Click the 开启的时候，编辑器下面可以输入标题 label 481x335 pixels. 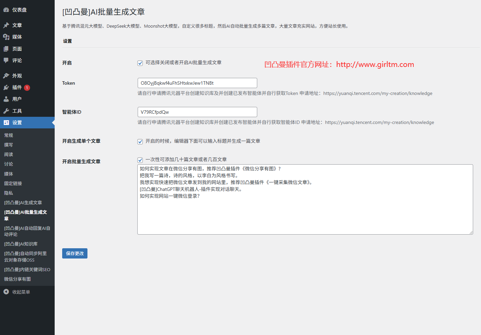[x=203, y=141]
